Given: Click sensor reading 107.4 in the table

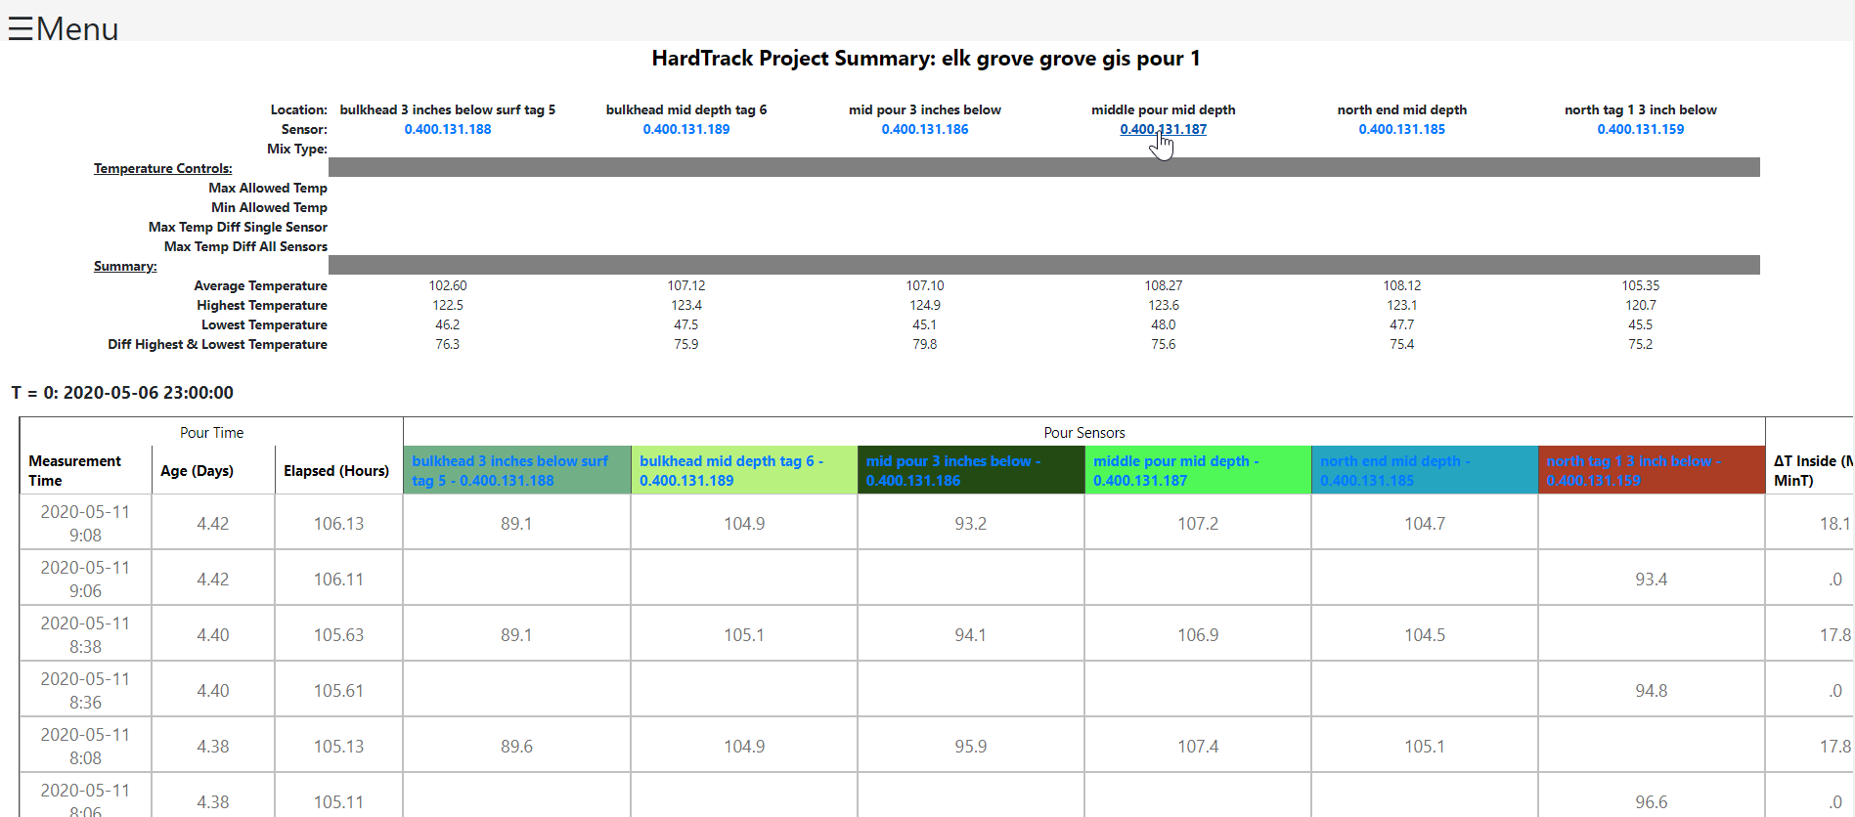Looking at the screenshot, I should click(x=1198, y=747).
